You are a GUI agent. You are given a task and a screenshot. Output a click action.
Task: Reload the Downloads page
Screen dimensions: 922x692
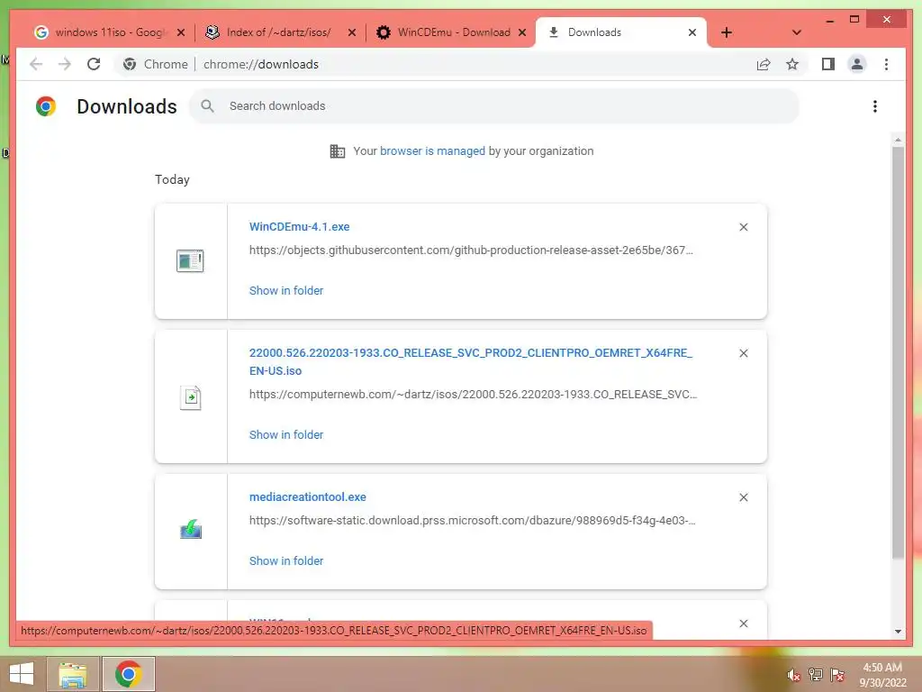(x=94, y=64)
